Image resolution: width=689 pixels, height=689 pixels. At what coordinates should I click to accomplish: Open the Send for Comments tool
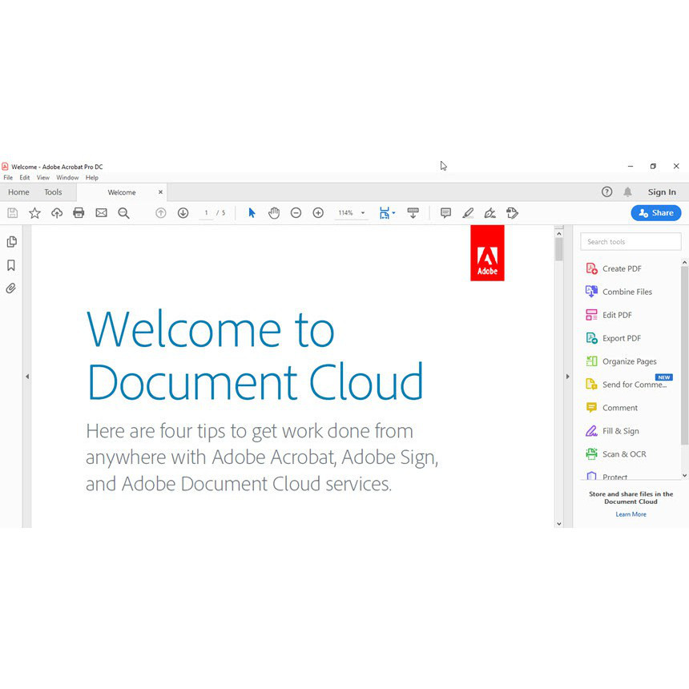[x=627, y=385]
